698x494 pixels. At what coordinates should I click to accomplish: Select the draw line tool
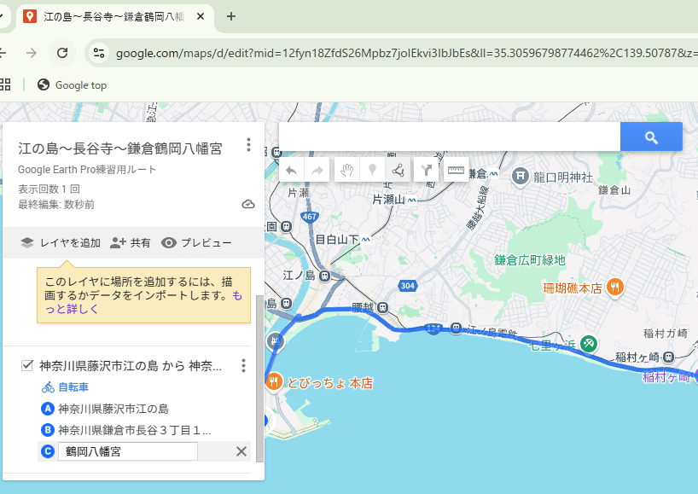(398, 170)
